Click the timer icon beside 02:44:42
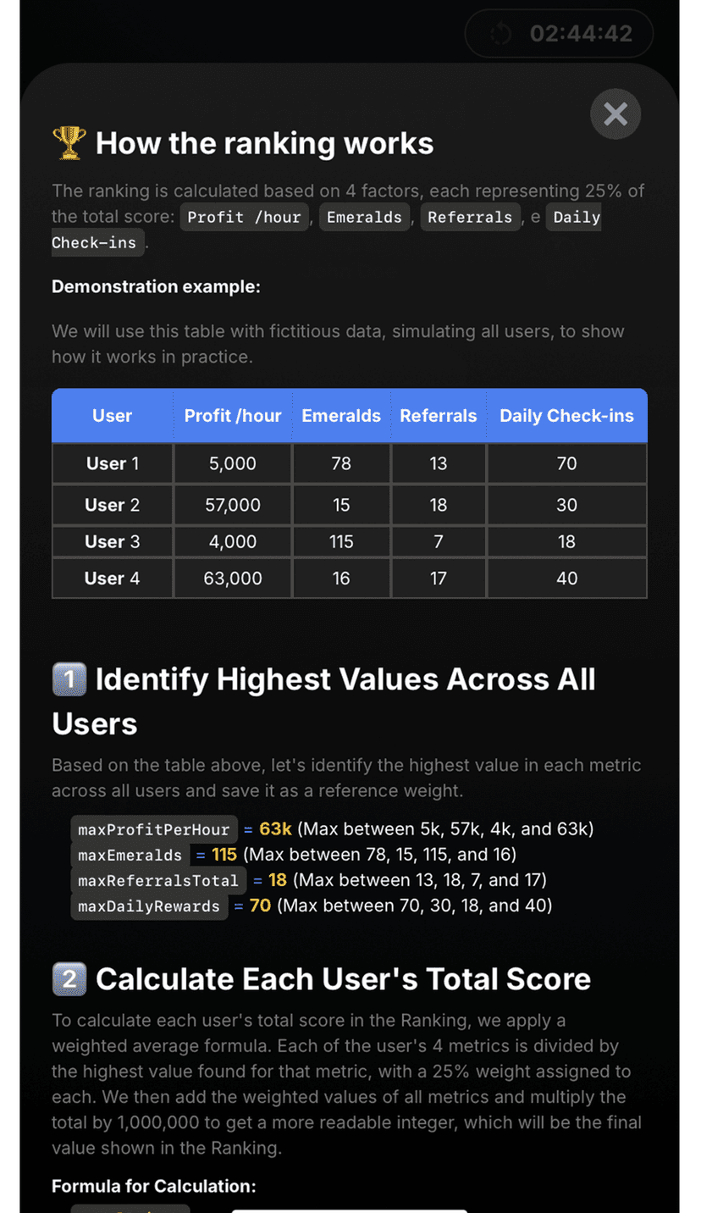Screen dimensions: 701x1213 pyautogui.click(x=501, y=34)
